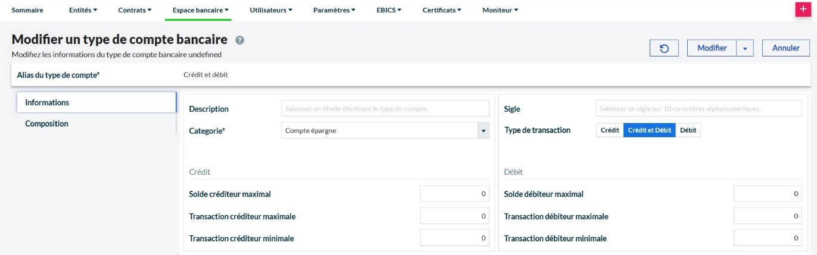Click the Transaction débiteur minimale field
Viewport: 817px width, 255px height.
point(768,238)
